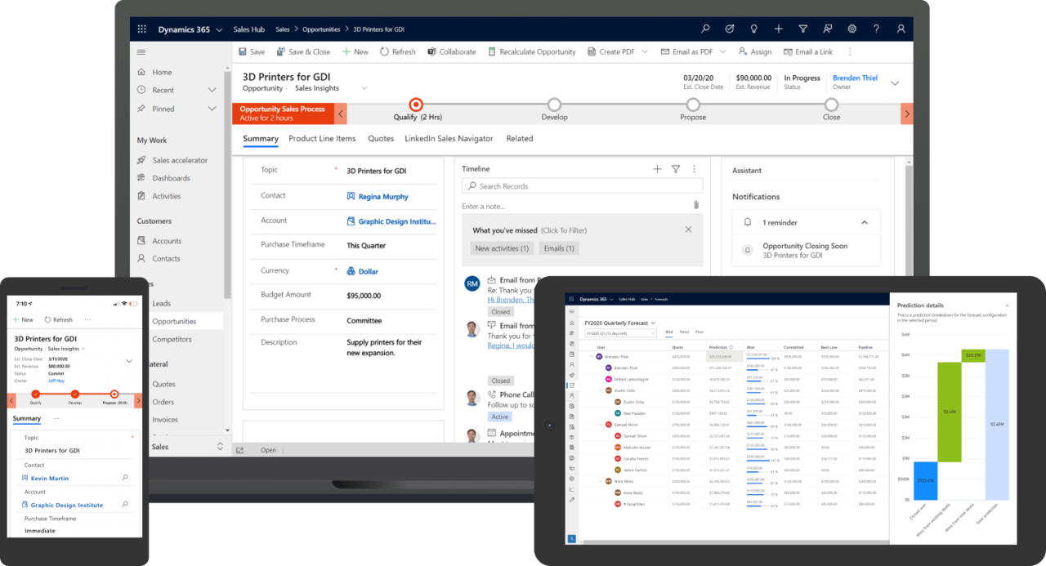Screen dimensions: 1046x566
Task: Open the app launcher waffle icon
Action: 141,29
